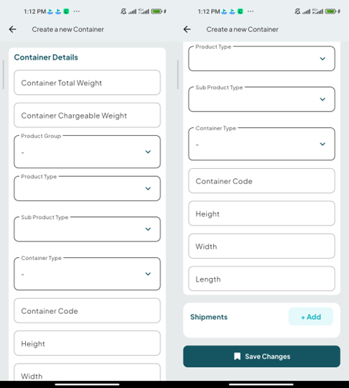Click the Save Changes button

pos(261,356)
